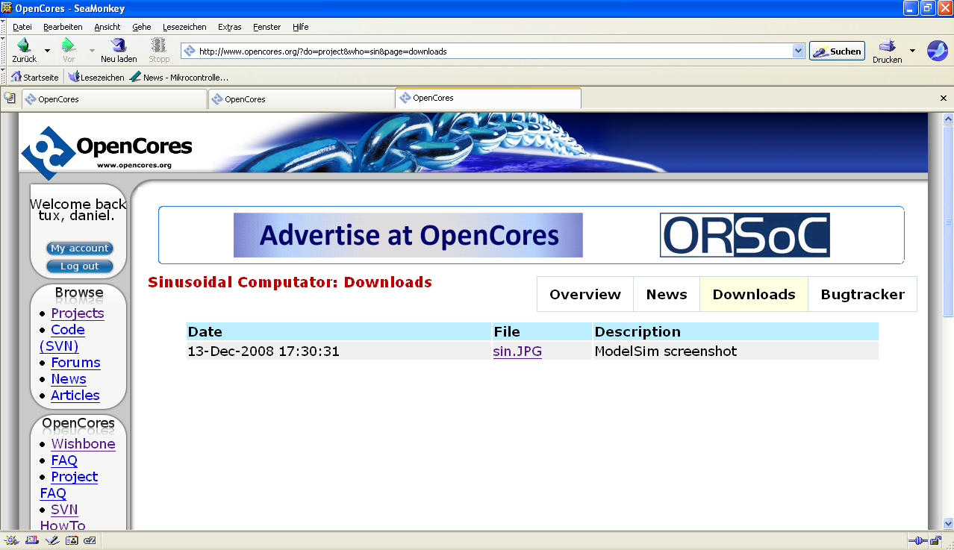Select the project Downloads tab
This screenshot has width=954, height=550.
(x=754, y=294)
